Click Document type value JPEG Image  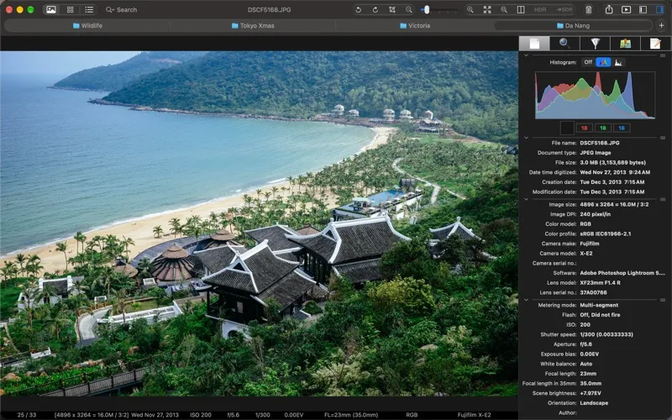[596, 153]
